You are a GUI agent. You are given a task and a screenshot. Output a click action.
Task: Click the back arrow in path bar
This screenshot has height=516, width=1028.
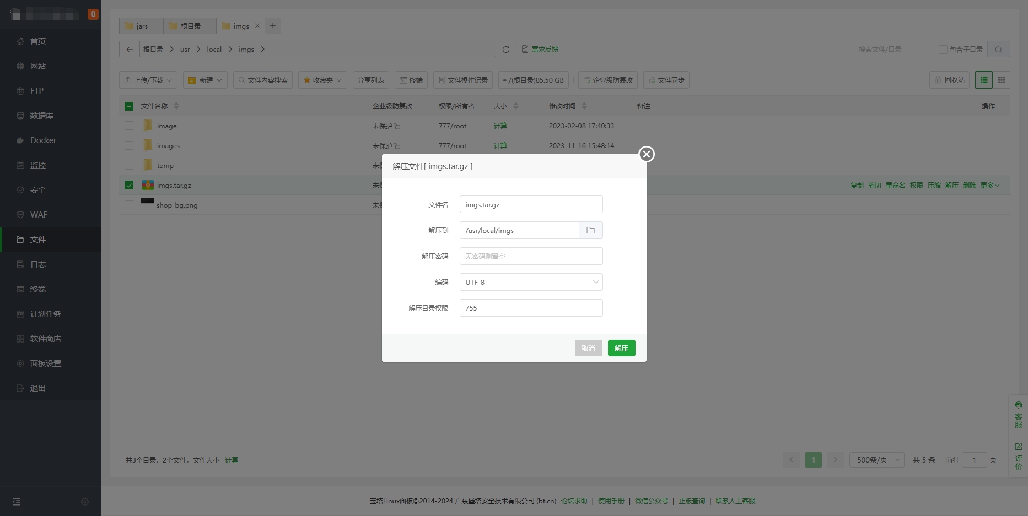pos(130,50)
